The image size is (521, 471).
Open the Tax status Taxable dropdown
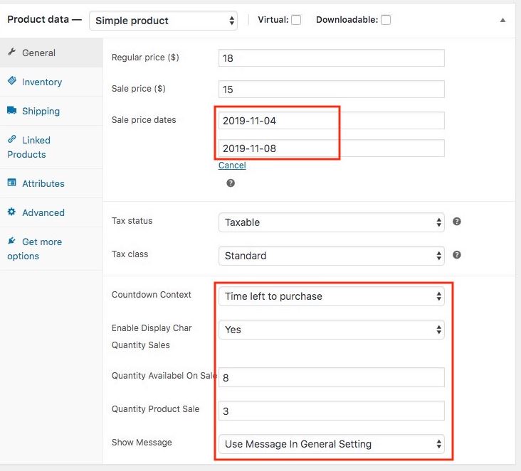pos(331,222)
